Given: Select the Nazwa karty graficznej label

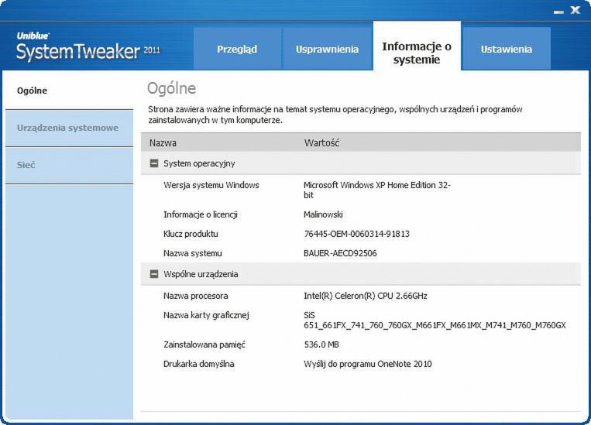Looking at the screenshot, I should point(206,315).
